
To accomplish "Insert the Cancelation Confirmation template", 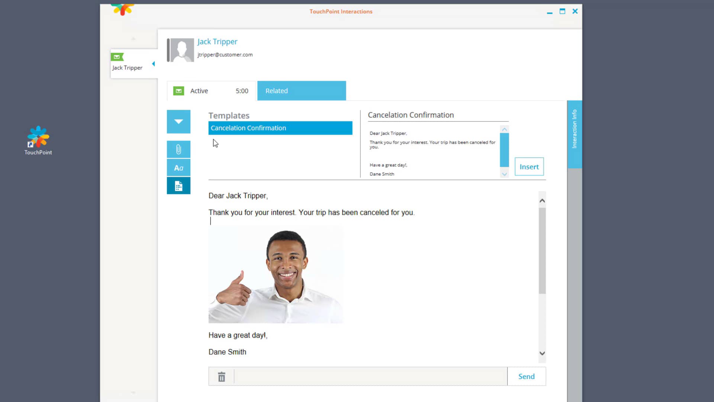I will coord(529,166).
